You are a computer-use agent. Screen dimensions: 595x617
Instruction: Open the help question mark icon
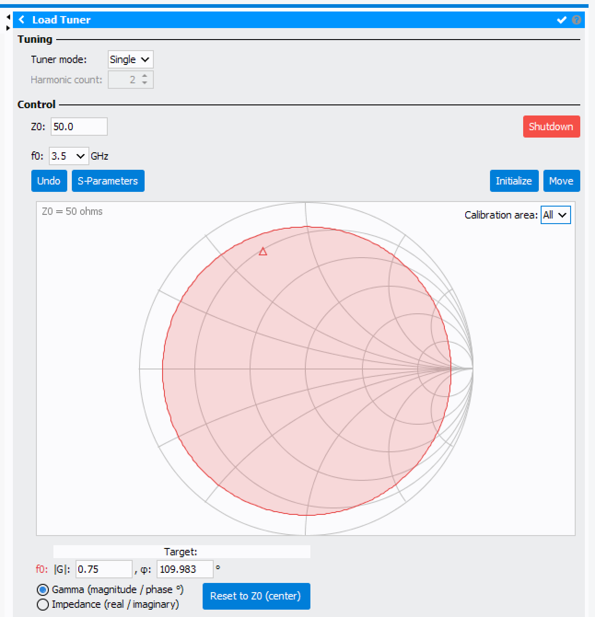pos(576,20)
